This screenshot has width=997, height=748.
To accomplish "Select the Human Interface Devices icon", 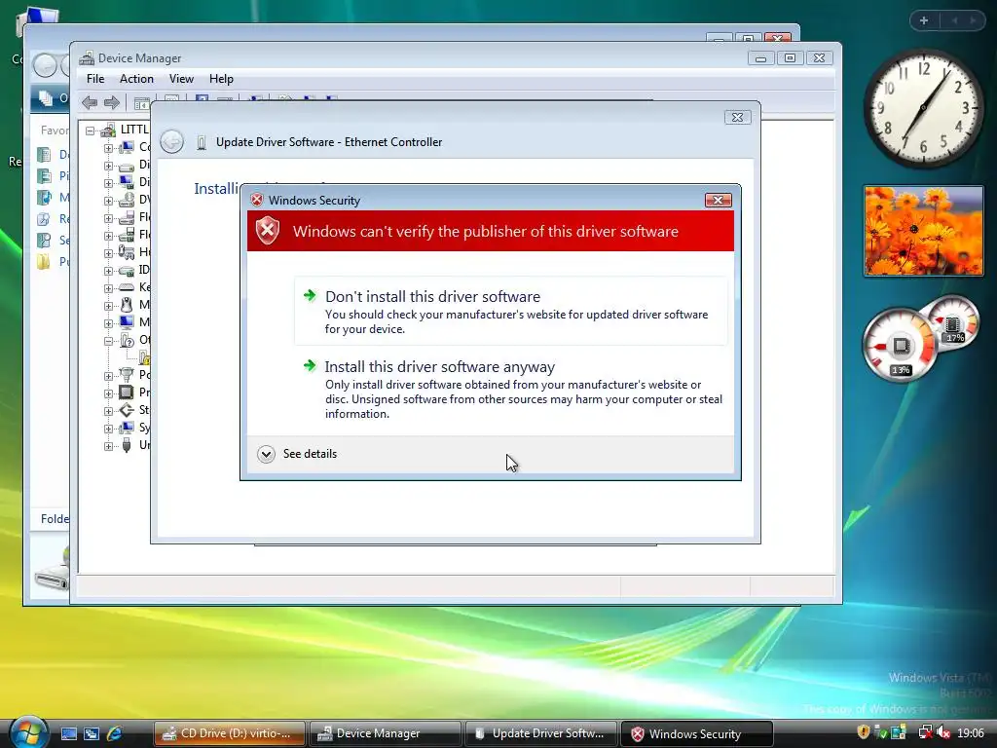I will coord(127,252).
